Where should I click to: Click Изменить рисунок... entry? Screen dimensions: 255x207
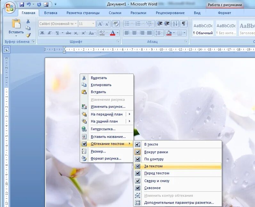[107, 107]
